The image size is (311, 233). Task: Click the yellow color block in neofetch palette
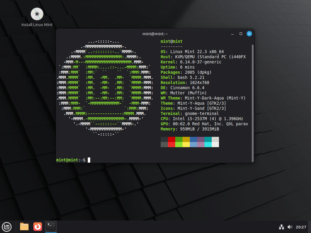point(186,142)
